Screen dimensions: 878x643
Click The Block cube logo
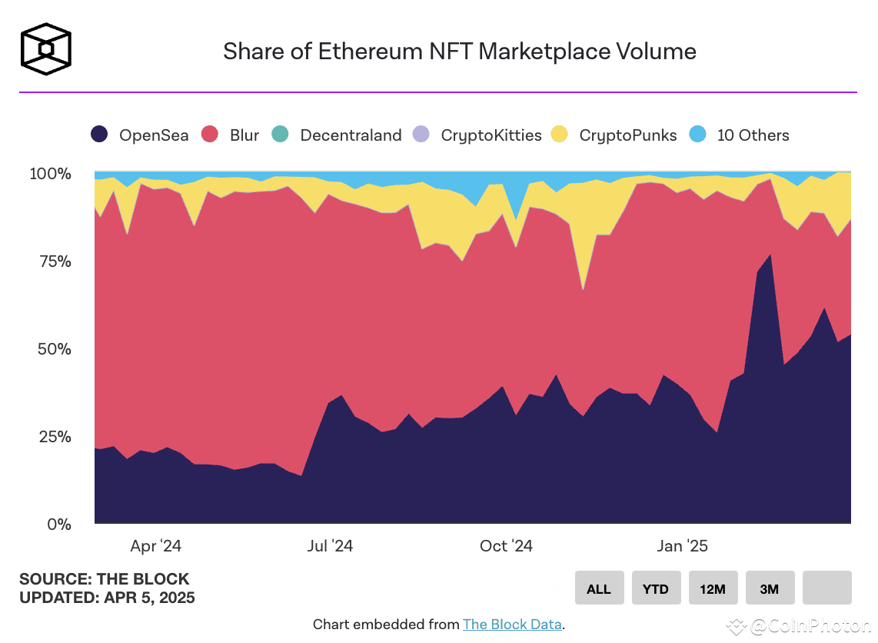(x=45, y=48)
